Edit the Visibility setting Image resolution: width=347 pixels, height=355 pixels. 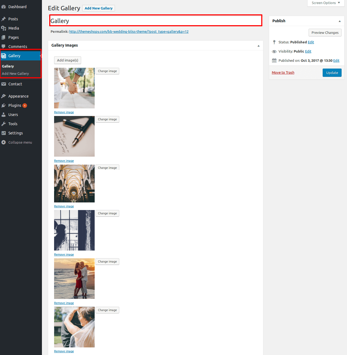[308, 51]
